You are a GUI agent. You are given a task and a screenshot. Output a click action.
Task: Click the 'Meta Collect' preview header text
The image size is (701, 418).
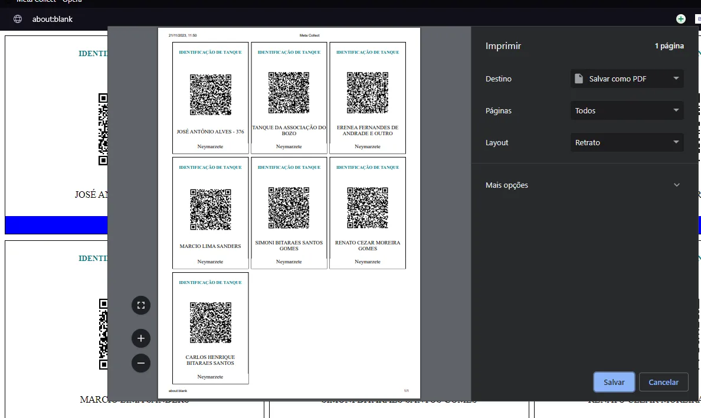(309, 35)
